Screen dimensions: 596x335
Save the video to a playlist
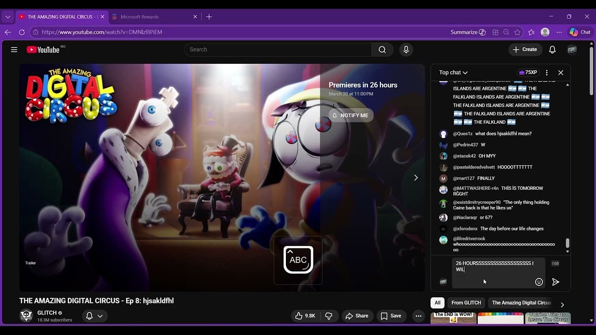click(x=391, y=316)
